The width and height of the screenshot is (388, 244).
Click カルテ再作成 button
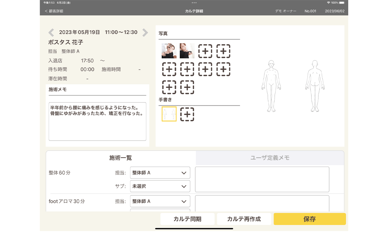point(244,219)
